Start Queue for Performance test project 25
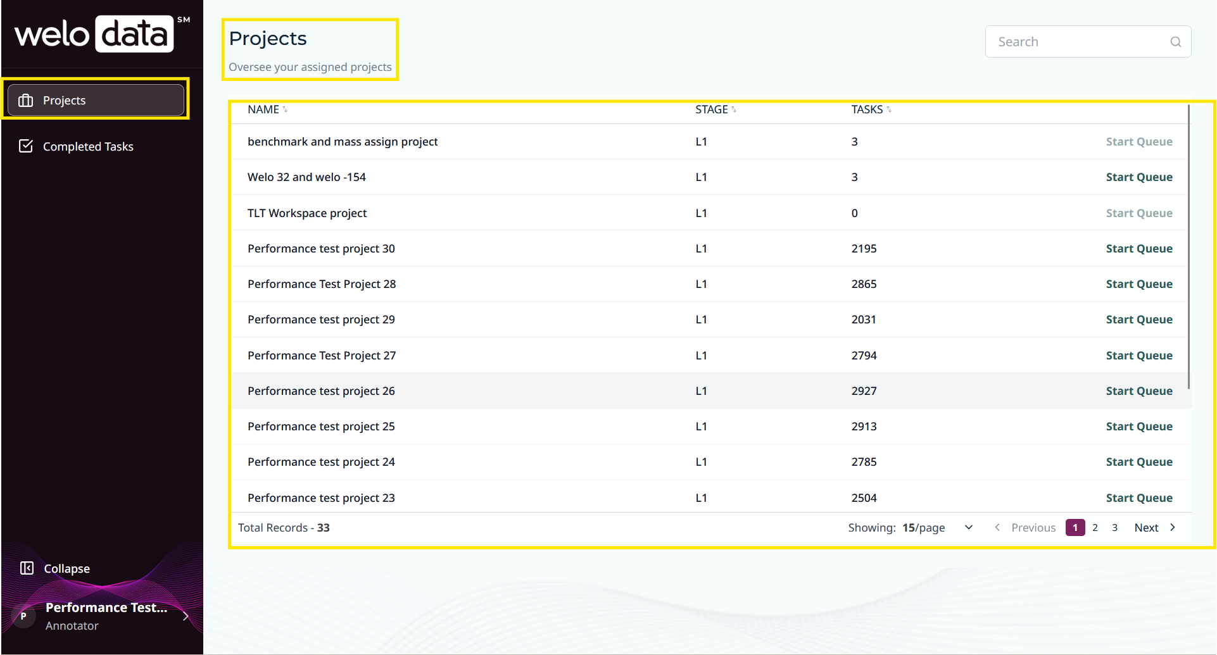This screenshot has width=1217, height=655. click(1139, 427)
